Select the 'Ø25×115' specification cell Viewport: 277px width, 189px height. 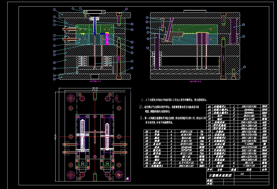point(186,132)
